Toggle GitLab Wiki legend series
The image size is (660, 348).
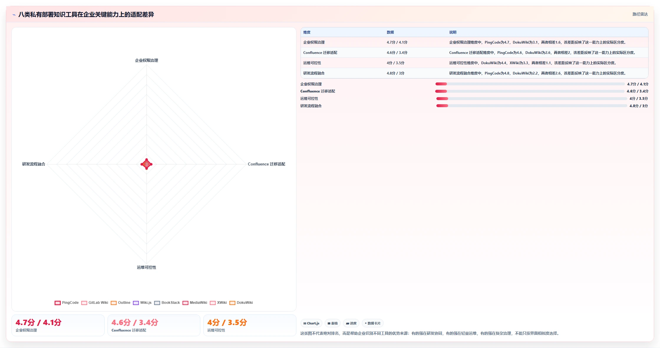click(x=95, y=303)
